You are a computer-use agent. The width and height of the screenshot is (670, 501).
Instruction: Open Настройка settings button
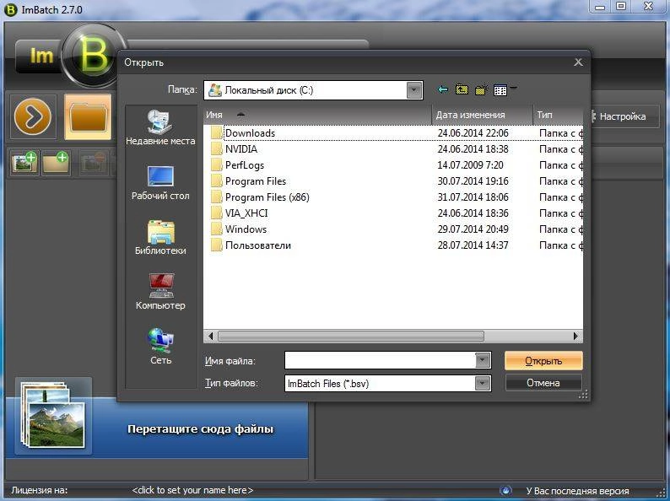(622, 116)
